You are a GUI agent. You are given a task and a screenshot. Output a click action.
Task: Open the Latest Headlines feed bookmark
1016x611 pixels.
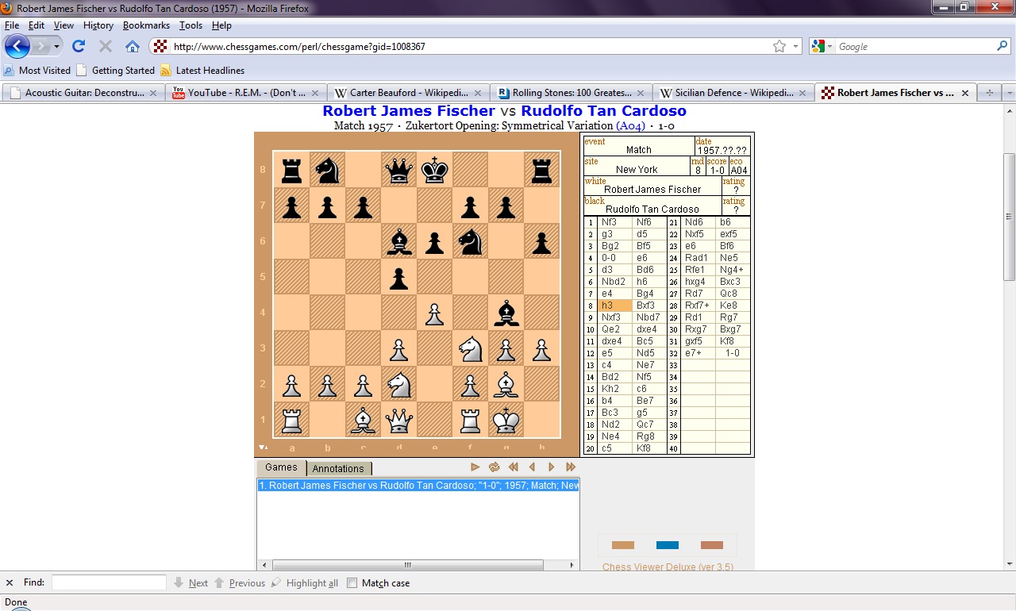[202, 71]
